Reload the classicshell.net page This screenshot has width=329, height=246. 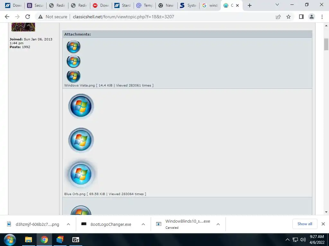[28, 17]
